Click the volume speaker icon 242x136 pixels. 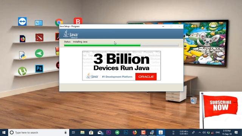click(204, 133)
